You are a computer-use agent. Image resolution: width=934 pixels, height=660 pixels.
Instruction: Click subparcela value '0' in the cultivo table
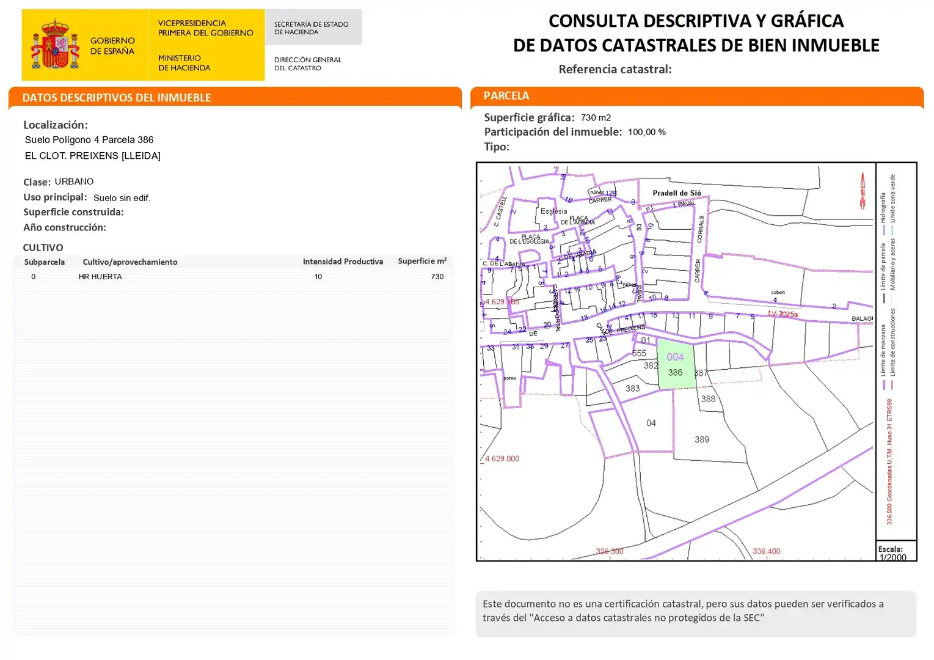(x=33, y=277)
